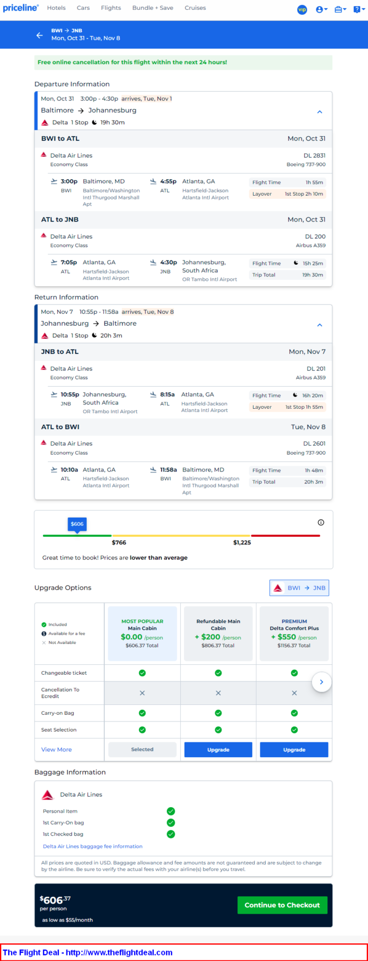This screenshot has width=368, height=961.
Task: Open the Cars nav item
Action: [x=83, y=8]
